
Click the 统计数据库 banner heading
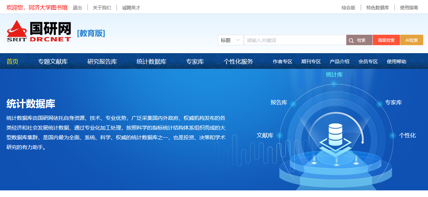pyautogui.click(x=31, y=104)
